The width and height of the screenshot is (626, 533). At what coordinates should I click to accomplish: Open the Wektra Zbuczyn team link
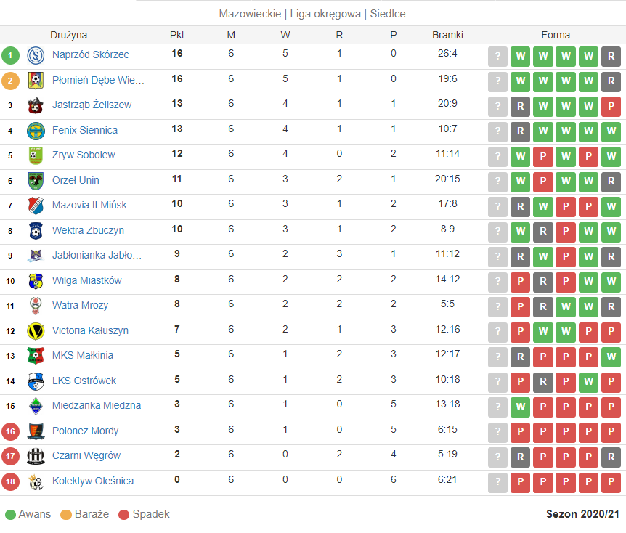[x=88, y=230]
